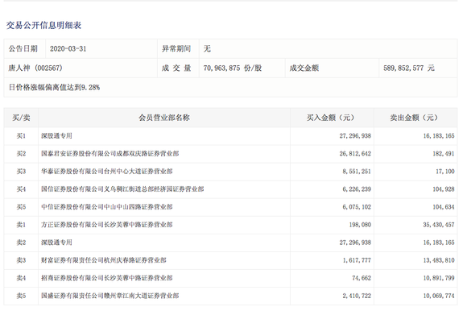Select sell amount 104,634
Image resolution: width=467 pixels, height=311 pixels.
click(x=444, y=207)
